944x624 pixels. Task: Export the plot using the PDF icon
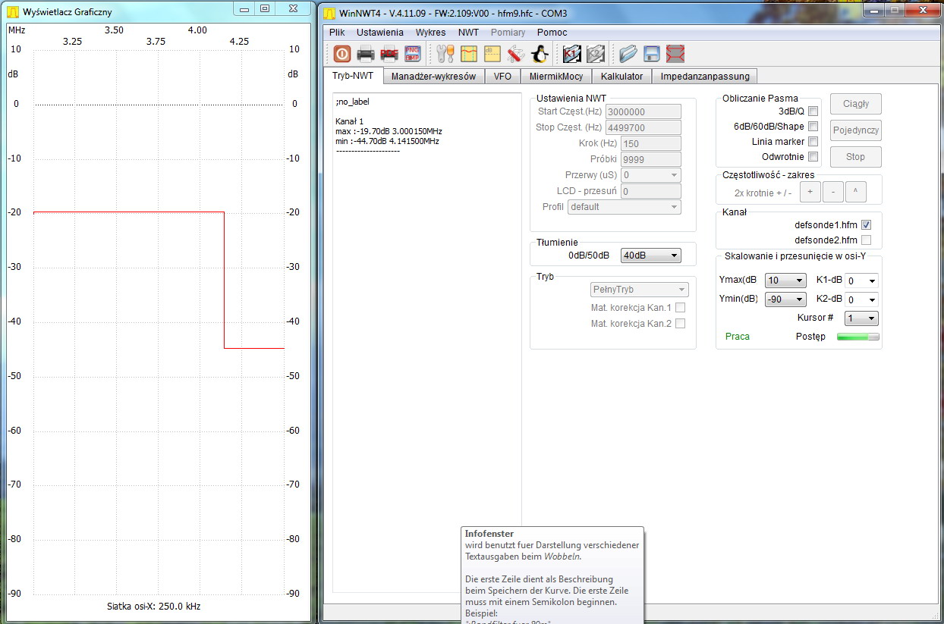(389, 54)
